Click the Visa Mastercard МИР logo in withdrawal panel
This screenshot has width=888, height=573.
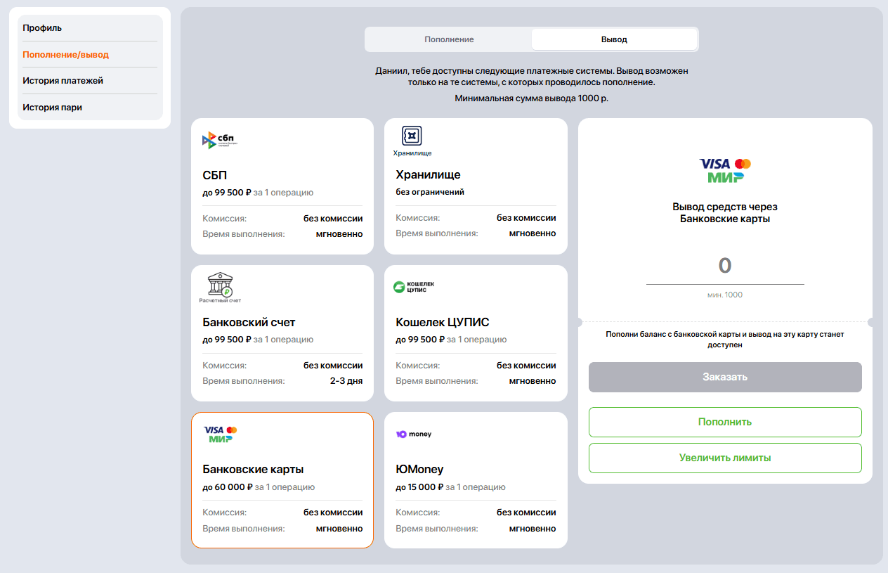pyautogui.click(x=725, y=169)
